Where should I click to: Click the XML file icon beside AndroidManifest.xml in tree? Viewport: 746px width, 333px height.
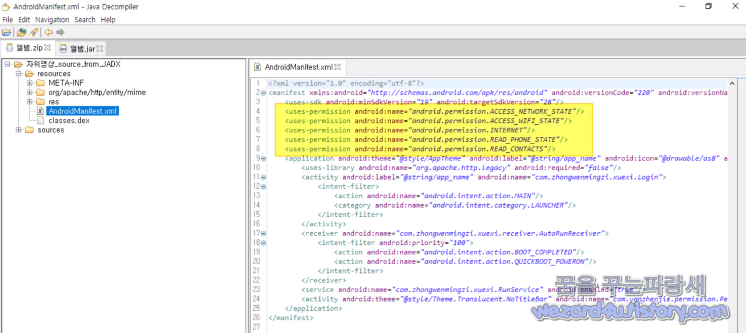pos(40,111)
